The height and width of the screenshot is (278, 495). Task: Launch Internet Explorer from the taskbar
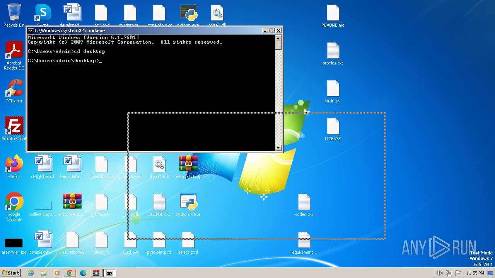coord(31,273)
